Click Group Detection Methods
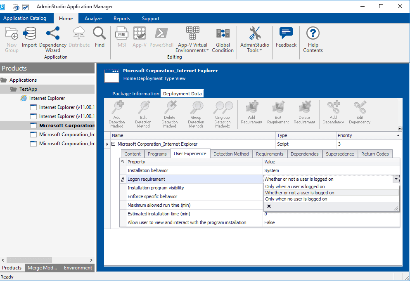This screenshot has width=410, height=281. pyautogui.click(x=196, y=114)
